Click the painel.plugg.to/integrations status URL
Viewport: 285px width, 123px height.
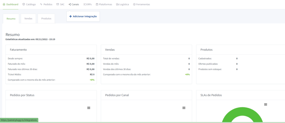(19, 120)
